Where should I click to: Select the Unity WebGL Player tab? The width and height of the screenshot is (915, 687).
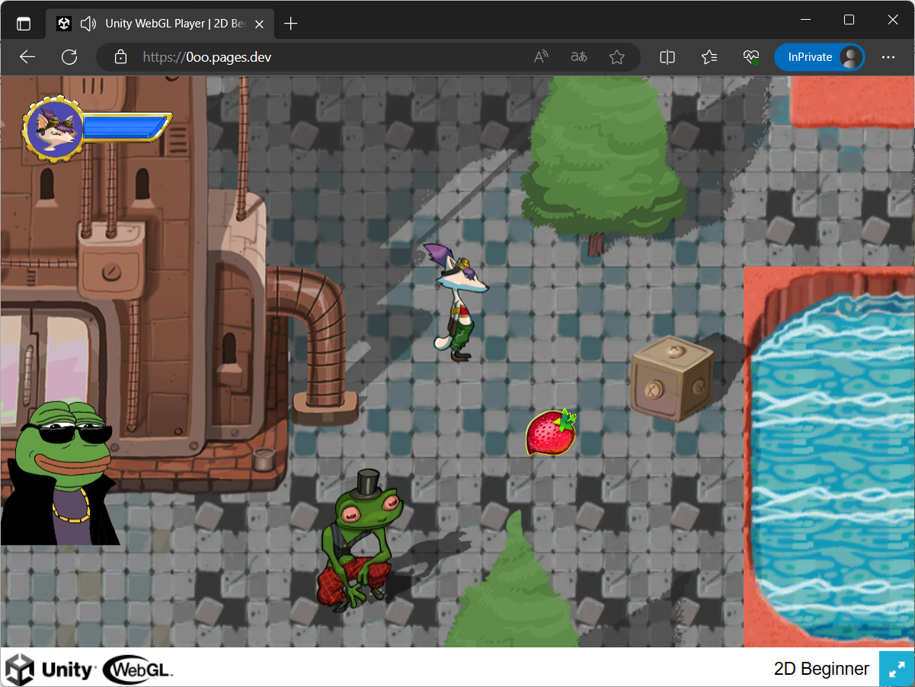point(160,24)
